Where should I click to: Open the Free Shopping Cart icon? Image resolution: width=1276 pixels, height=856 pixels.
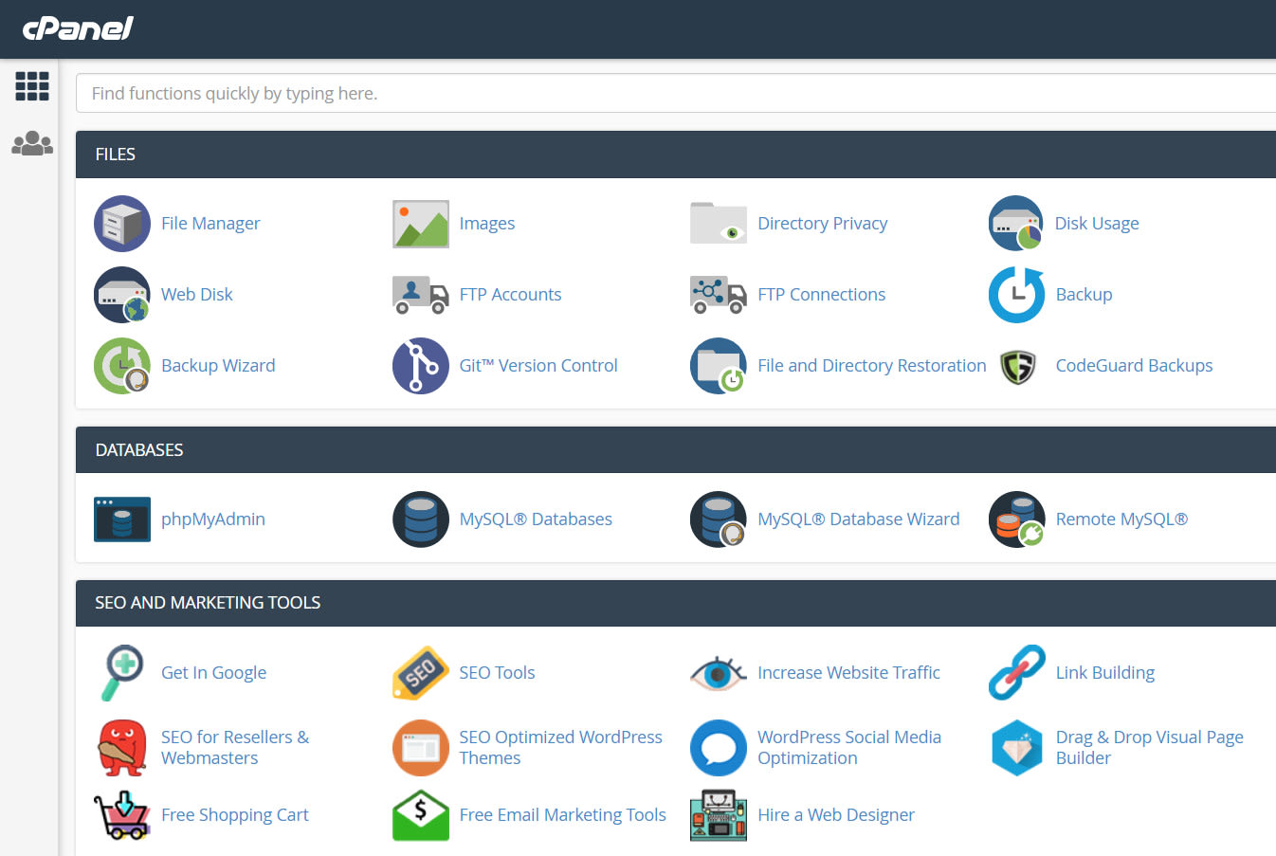pos(121,815)
